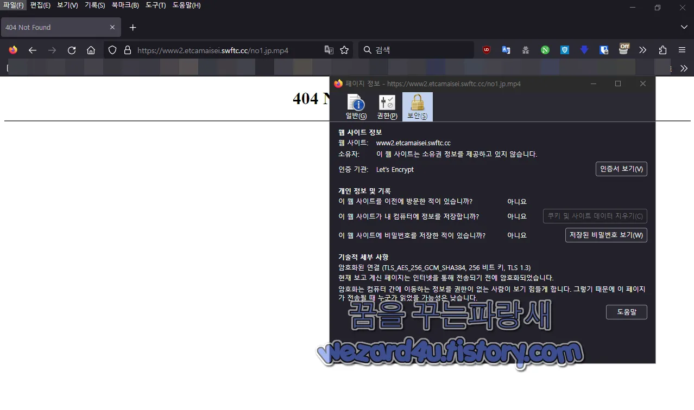Open the Google Translate extension icon
The image size is (694, 410).
pos(506,50)
